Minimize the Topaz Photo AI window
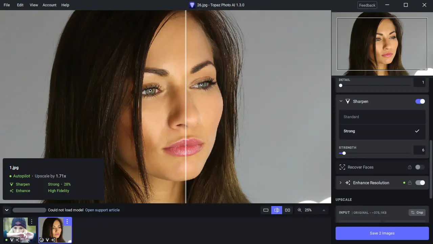This screenshot has height=244, width=433. pyautogui.click(x=387, y=5)
